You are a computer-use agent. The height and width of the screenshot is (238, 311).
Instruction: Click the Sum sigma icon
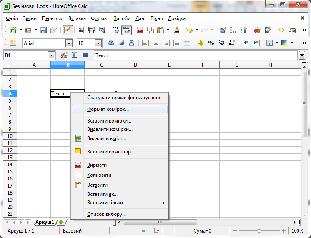[75, 55]
